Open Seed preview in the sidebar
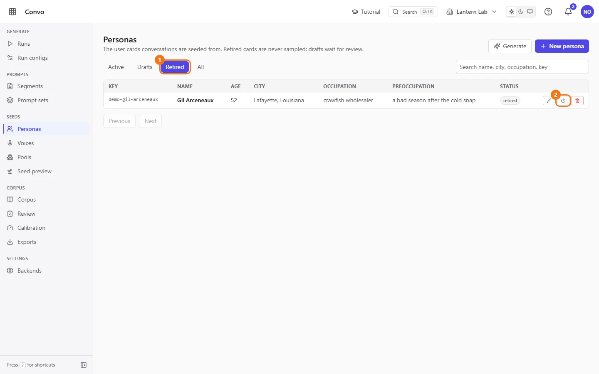 pos(46,171)
